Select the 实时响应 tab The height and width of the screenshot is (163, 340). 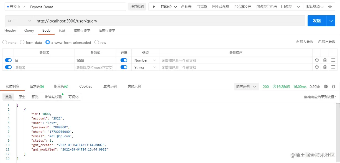coord(12,86)
